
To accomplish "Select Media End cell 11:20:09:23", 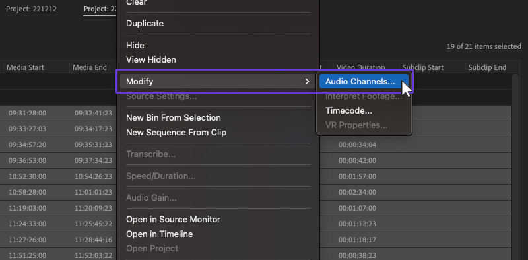I will click(93, 208).
